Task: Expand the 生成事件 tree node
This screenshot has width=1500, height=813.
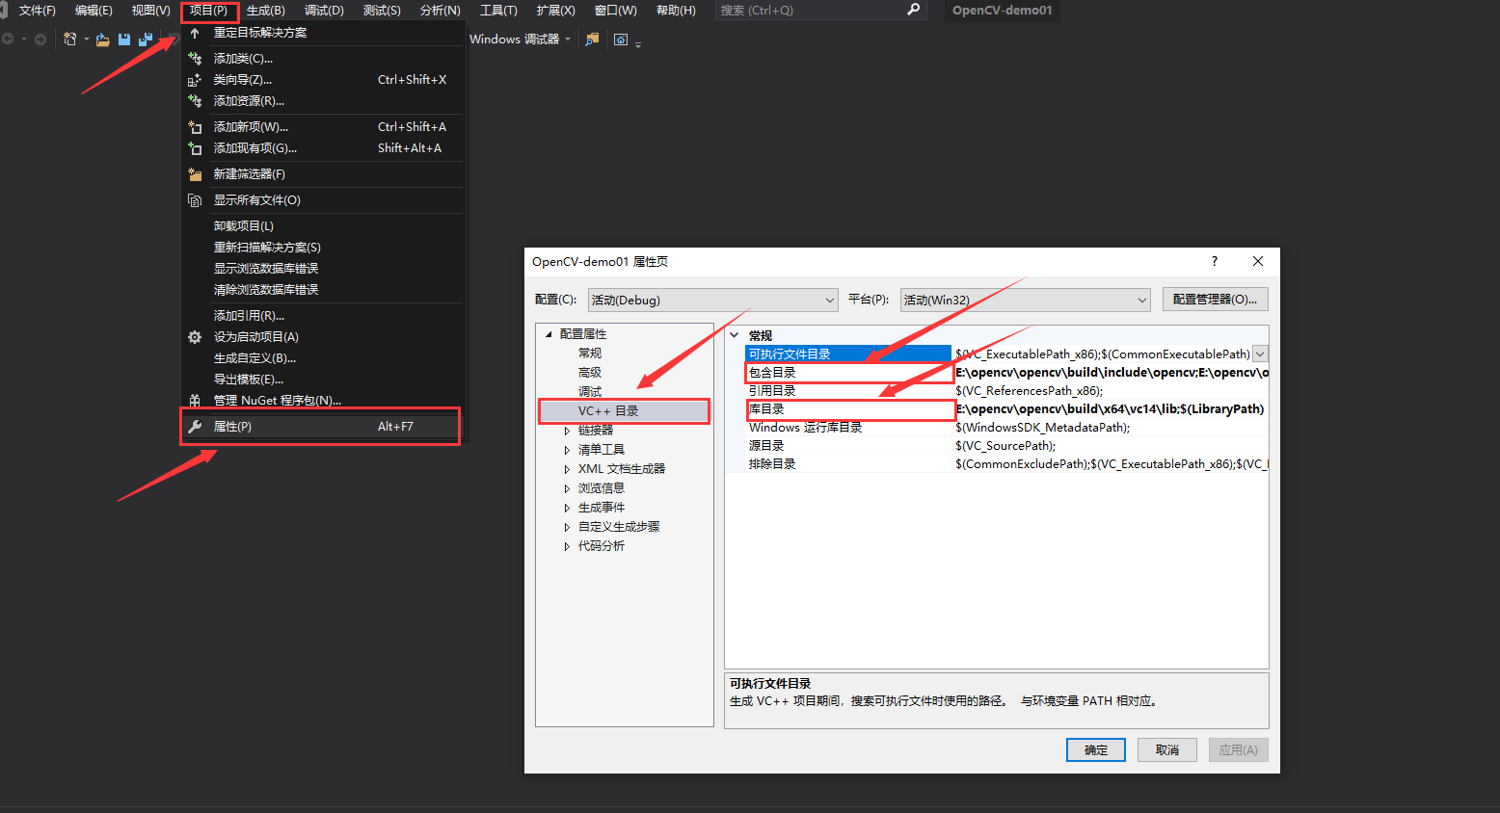Action: click(x=567, y=508)
